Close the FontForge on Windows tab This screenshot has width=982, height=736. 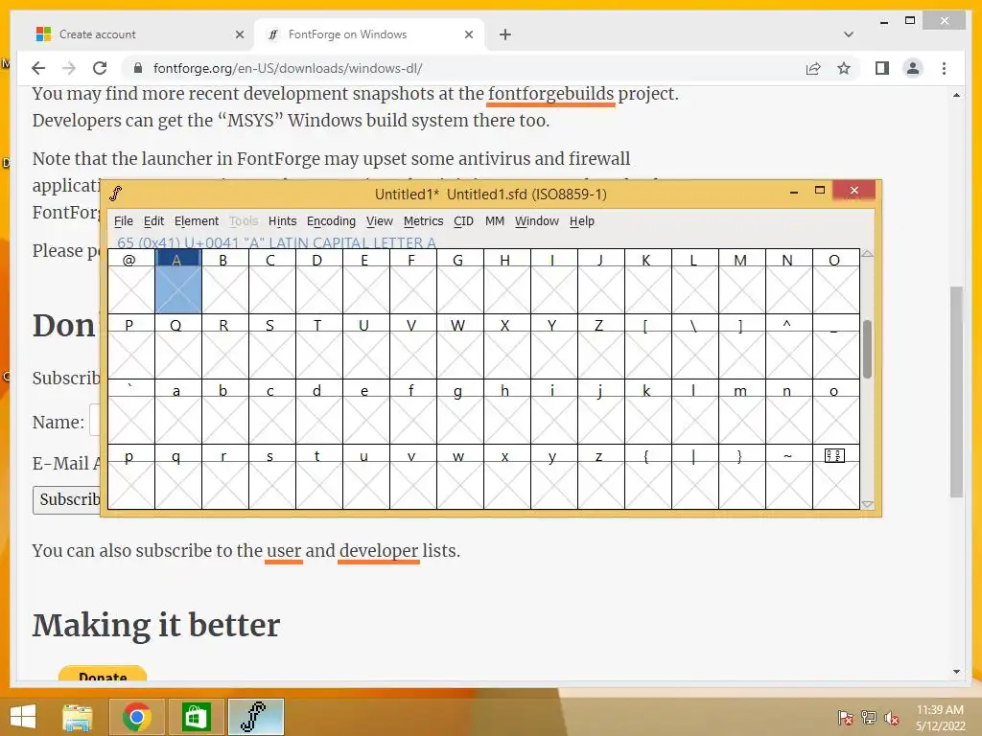[x=468, y=34]
